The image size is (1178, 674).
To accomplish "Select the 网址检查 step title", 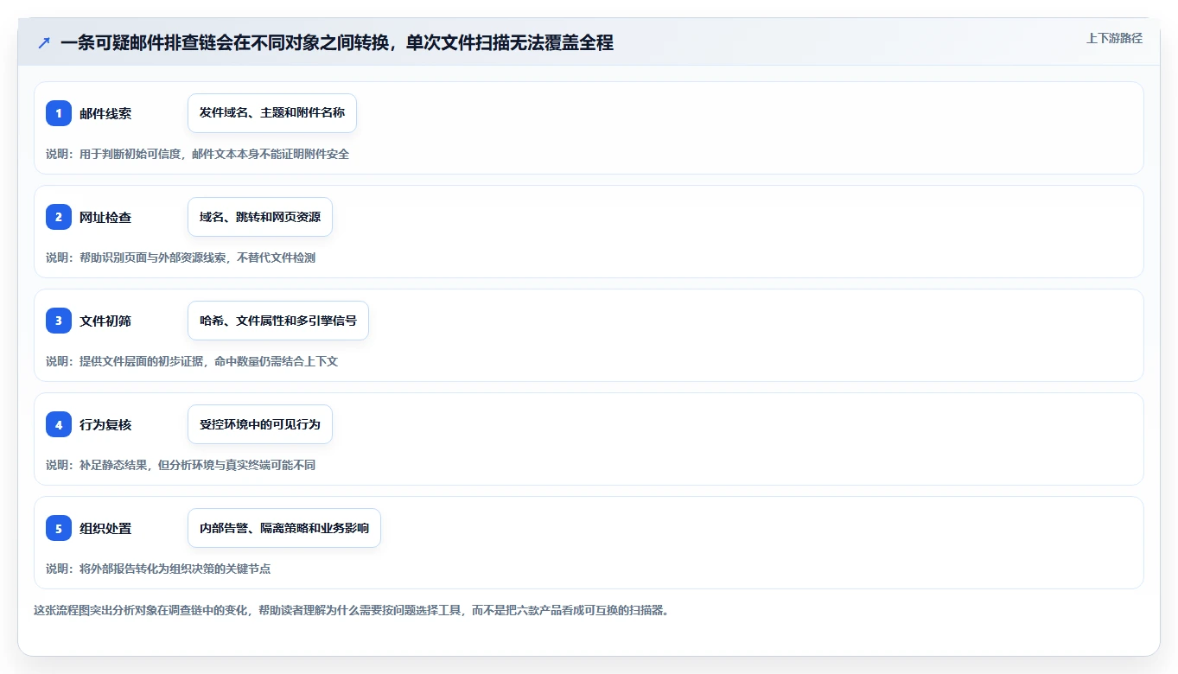I will pyautogui.click(x=105, y=217).
